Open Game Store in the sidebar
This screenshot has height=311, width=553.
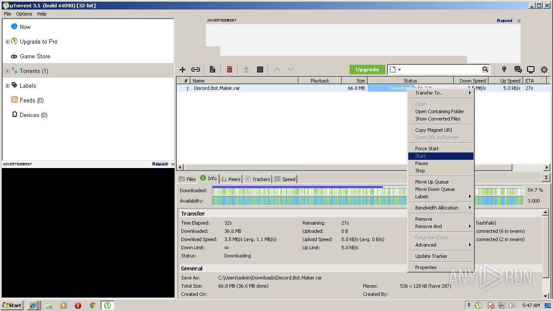(x=35, y=56)
